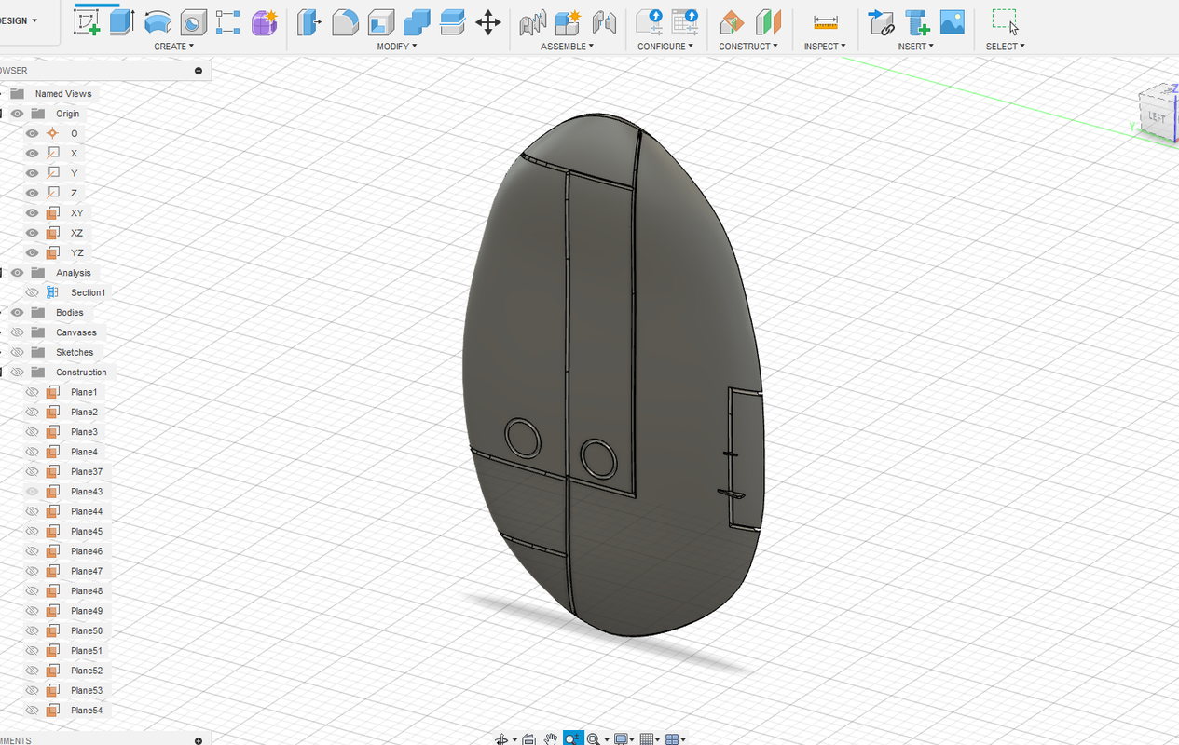Open the MODIFY dropdown menu
This screenshot has height=745, width=1179.
(x=397, y=46)
